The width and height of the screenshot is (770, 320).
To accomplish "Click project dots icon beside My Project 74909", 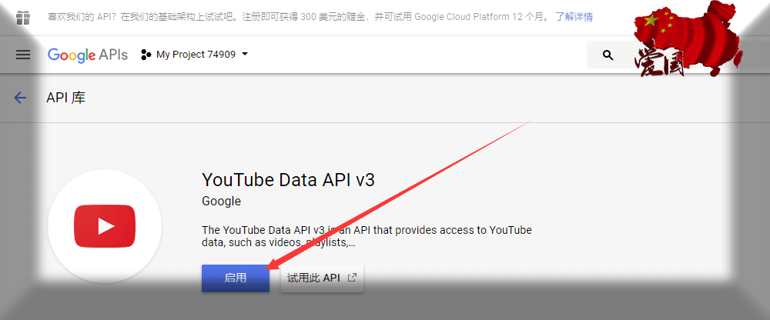I will click(146, 55).
